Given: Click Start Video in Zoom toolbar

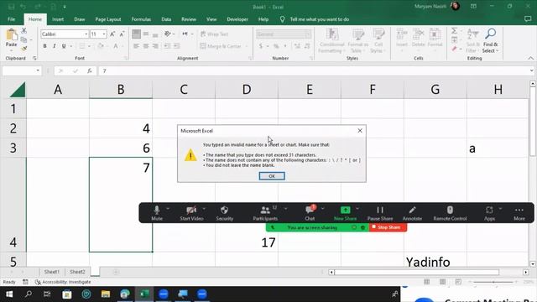Looking at the screenshot, I should click(x=191, y=213).
